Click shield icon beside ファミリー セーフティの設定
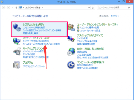This screenshot has width=134, height=100. 78,31
